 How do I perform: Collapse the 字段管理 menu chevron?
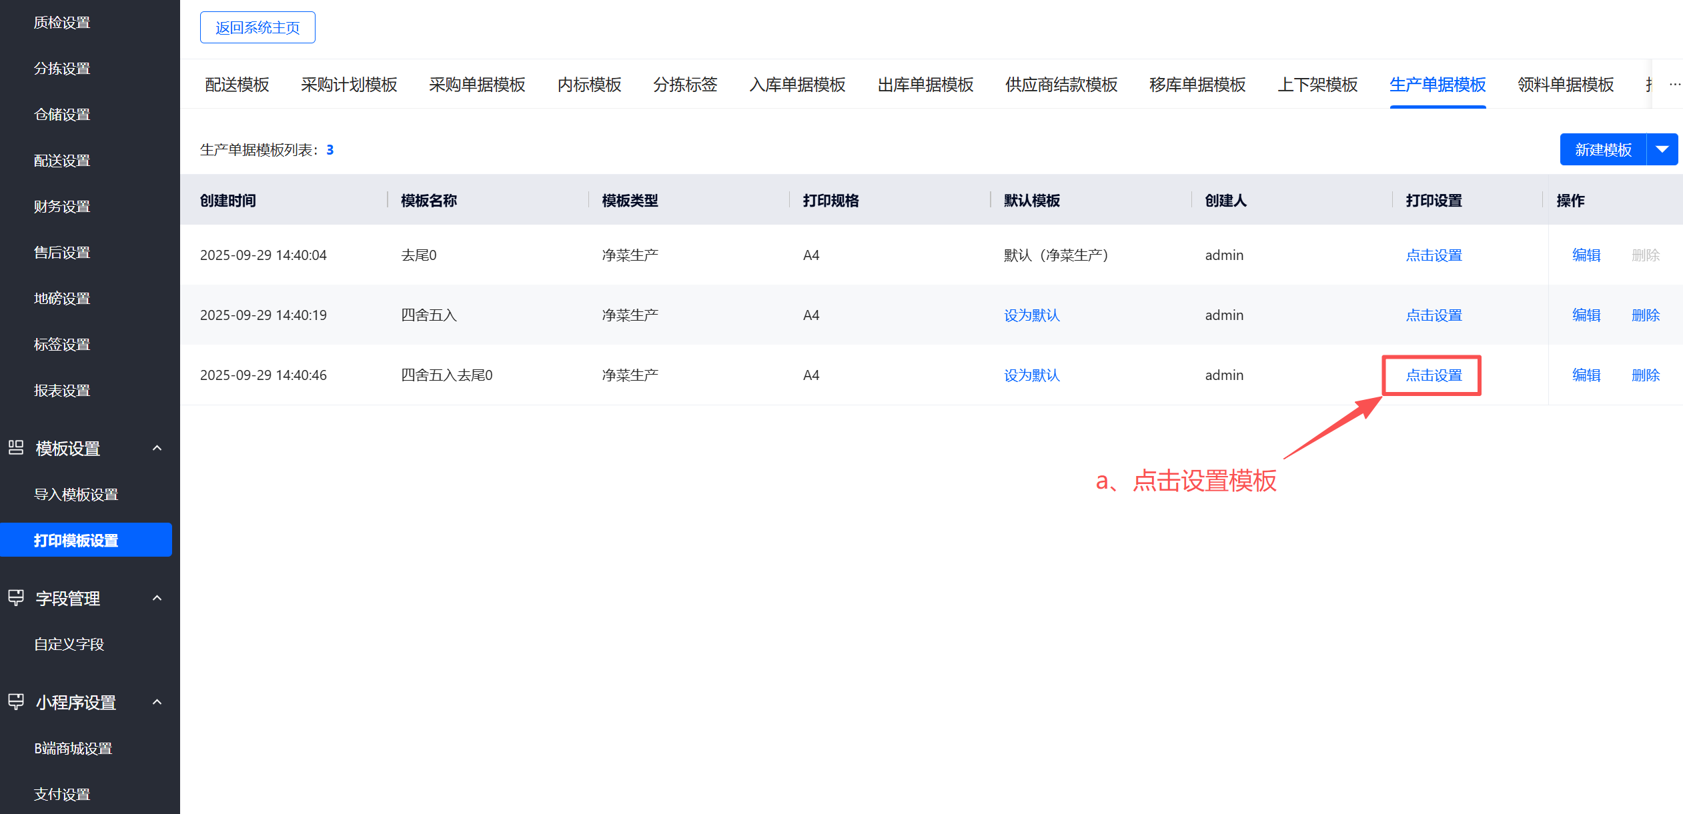coord(157,598)
